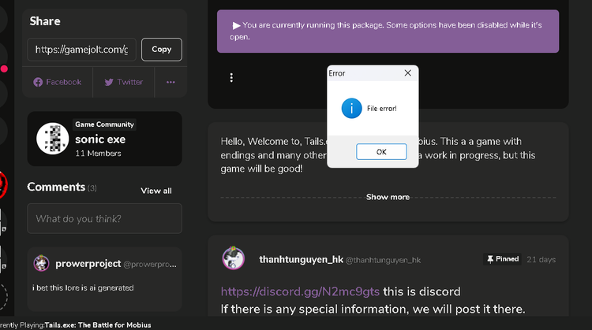Click the red sidebar avatar icon
Viewport: 592px width, 330px height.
(3, 184)
